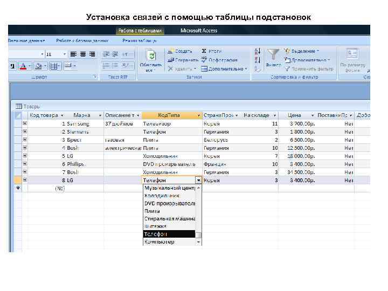This screenshot has height=291, width=388.
Task: Open Цена column header dropdown
Action: 312,115
